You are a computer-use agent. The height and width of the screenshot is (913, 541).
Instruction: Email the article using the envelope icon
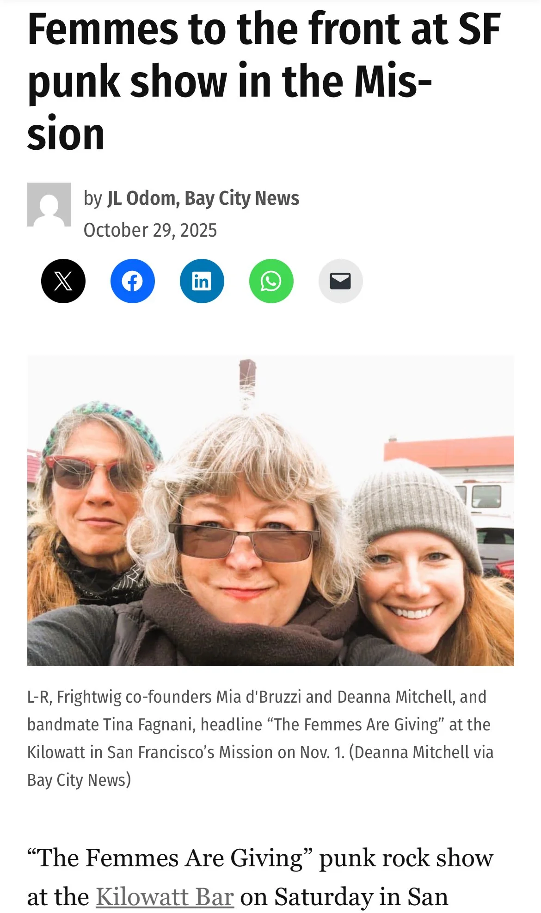coord(341,281)
